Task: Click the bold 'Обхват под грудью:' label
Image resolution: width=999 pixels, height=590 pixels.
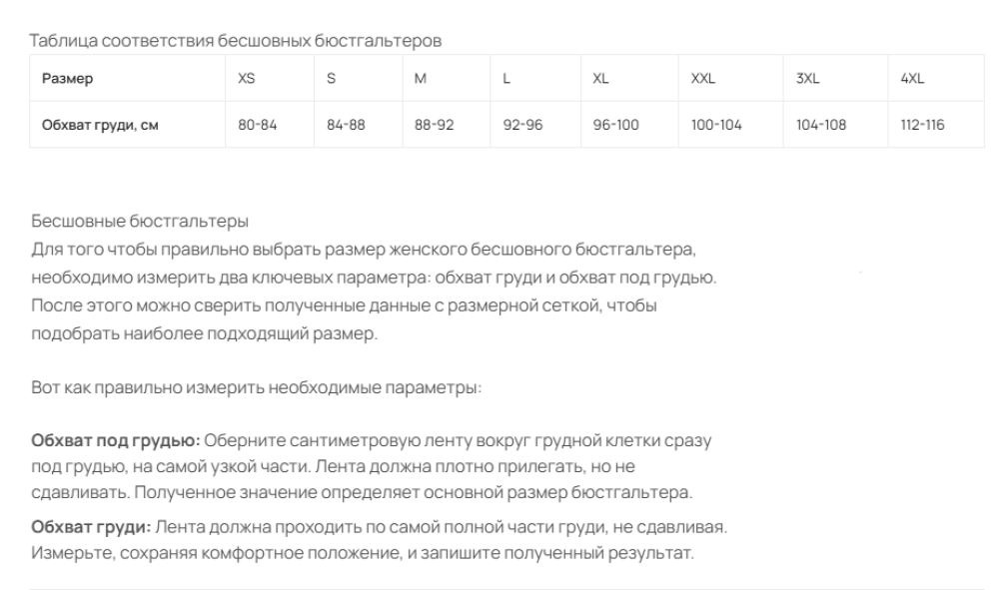Action: 116,440
